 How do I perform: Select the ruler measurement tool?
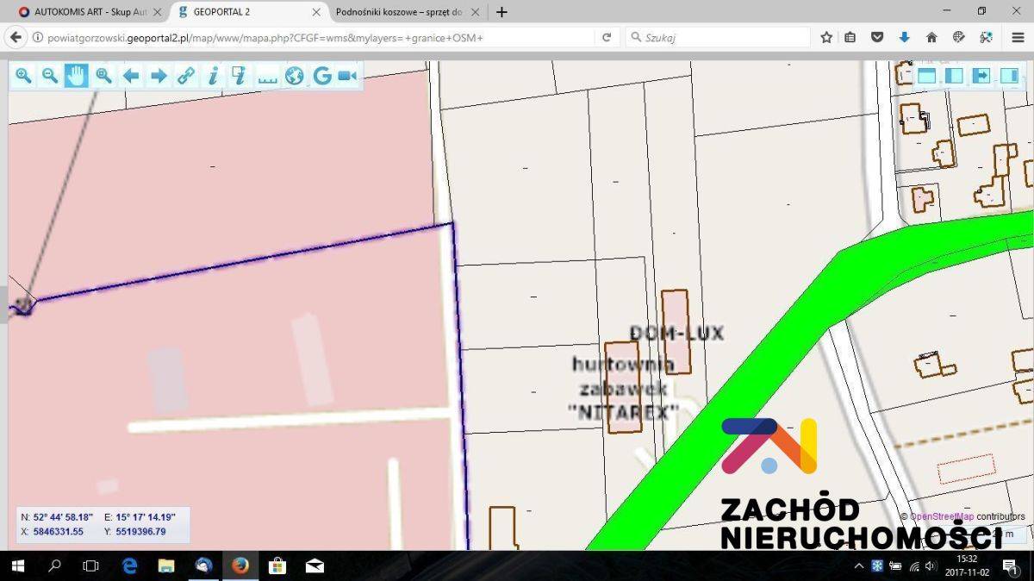coord(267,76)
